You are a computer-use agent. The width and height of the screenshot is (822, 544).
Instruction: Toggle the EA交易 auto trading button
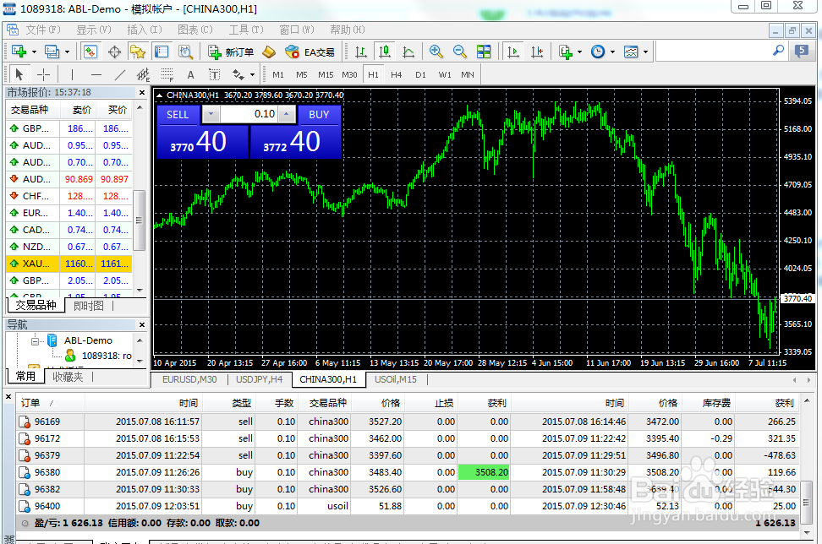310,52
